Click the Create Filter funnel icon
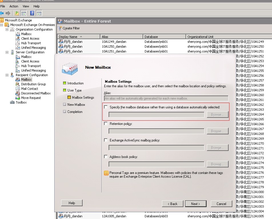 point(60,28)
